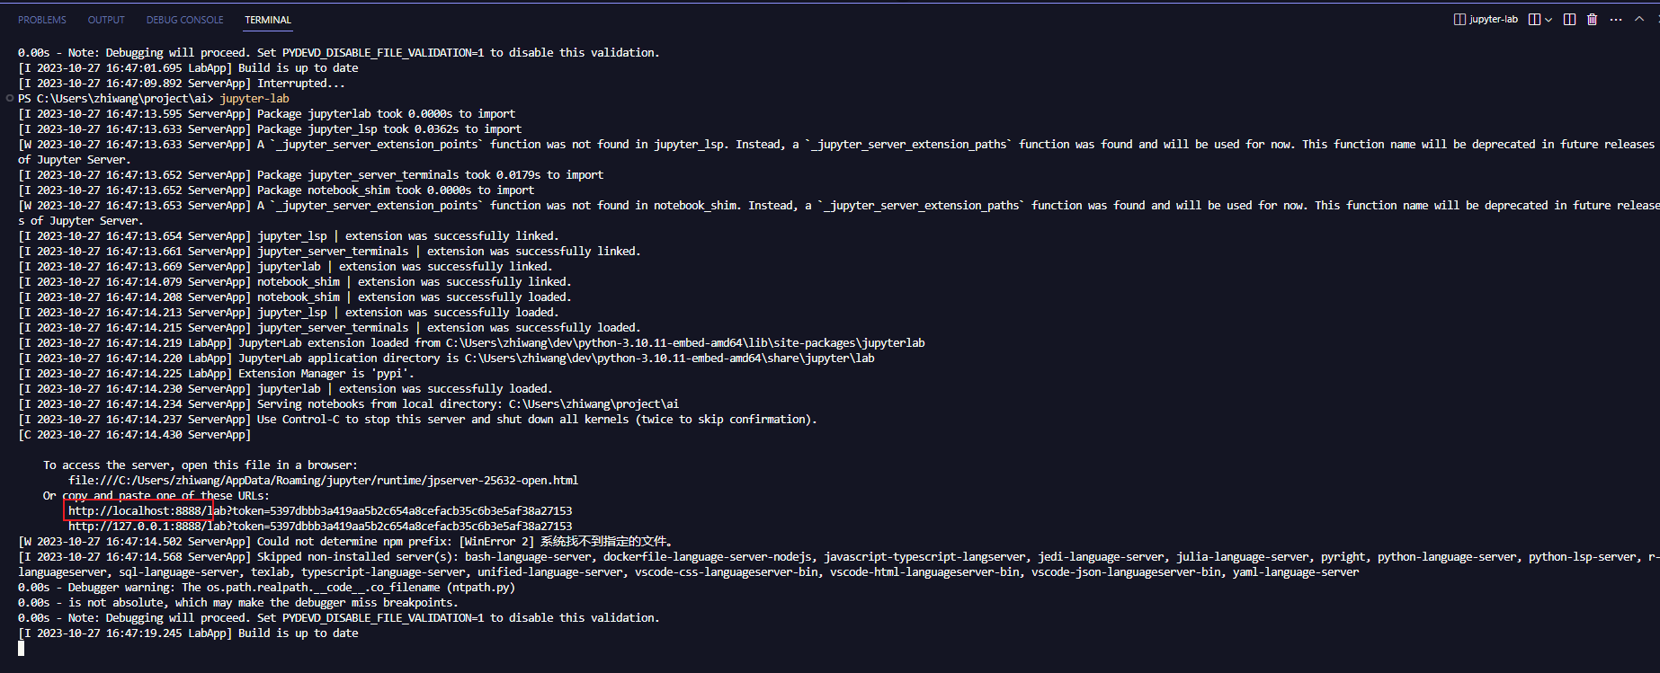Click the Serving notebooks project\ai directory path
The height and width of the screenshot is (673, 1660).
tap(593, 403)
